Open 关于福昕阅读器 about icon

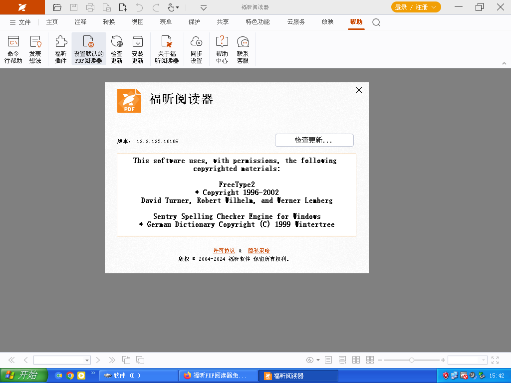tap(167, 49)
